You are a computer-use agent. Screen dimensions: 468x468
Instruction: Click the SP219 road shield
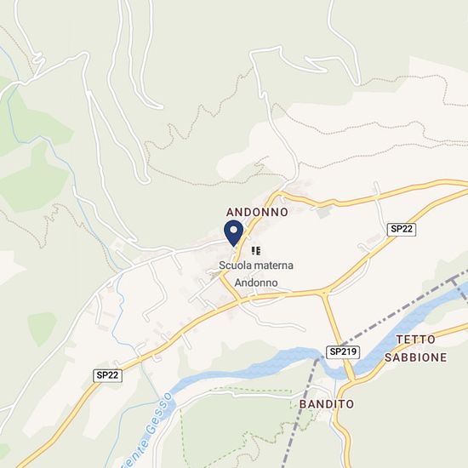pos(343,352)
